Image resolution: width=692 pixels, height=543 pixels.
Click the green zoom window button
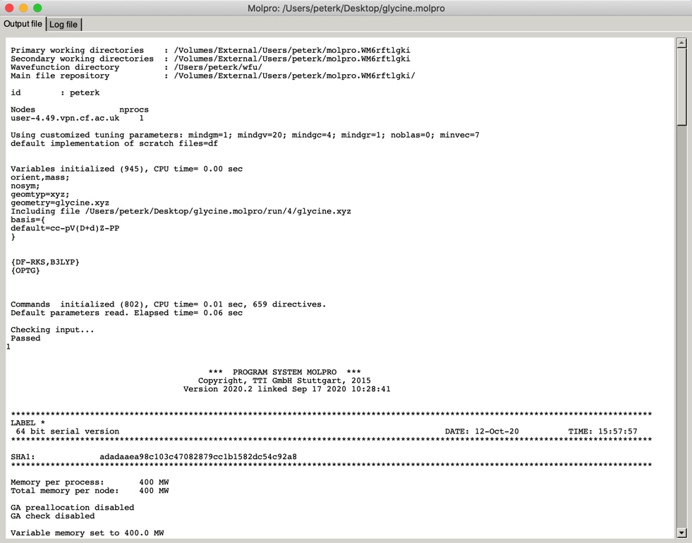[37, 8]
